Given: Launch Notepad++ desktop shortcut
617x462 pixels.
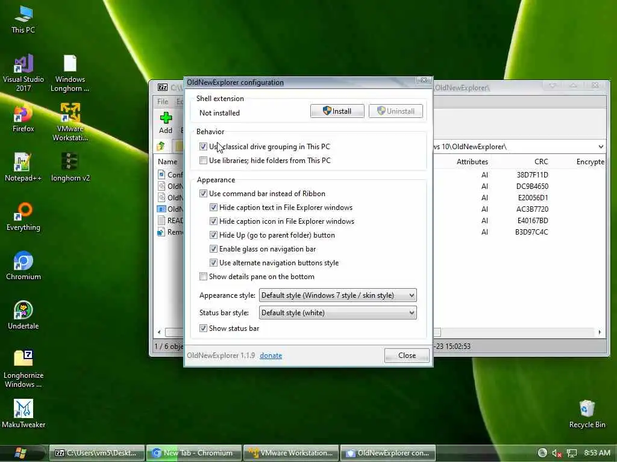Looking at the screenshot, I should coord(23,167).
